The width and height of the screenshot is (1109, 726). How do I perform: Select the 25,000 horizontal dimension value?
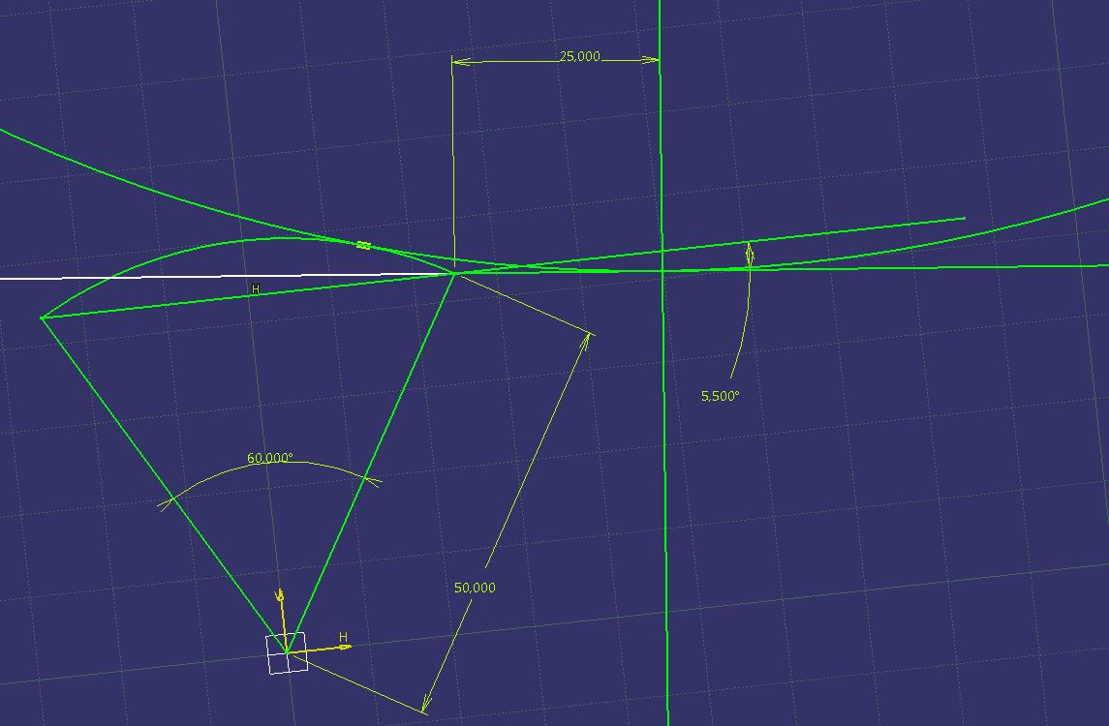point(579,56)
